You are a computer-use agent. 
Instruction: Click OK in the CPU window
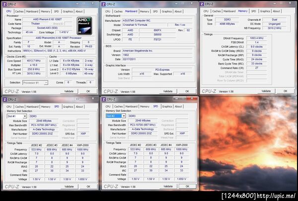88,91
